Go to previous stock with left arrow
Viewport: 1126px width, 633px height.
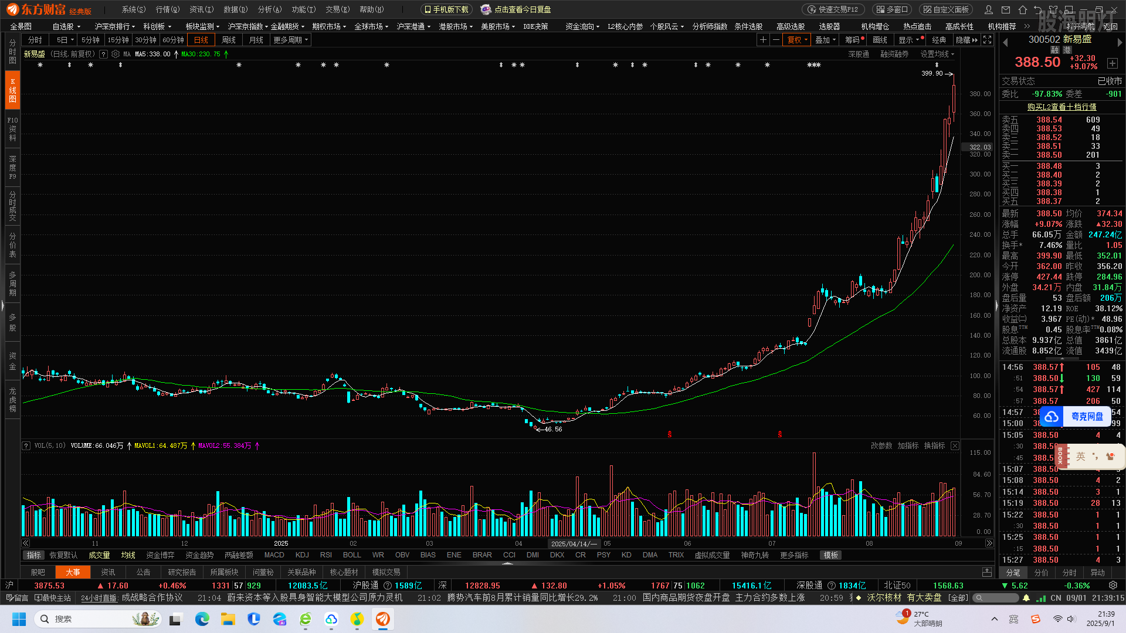(1005, 42)
